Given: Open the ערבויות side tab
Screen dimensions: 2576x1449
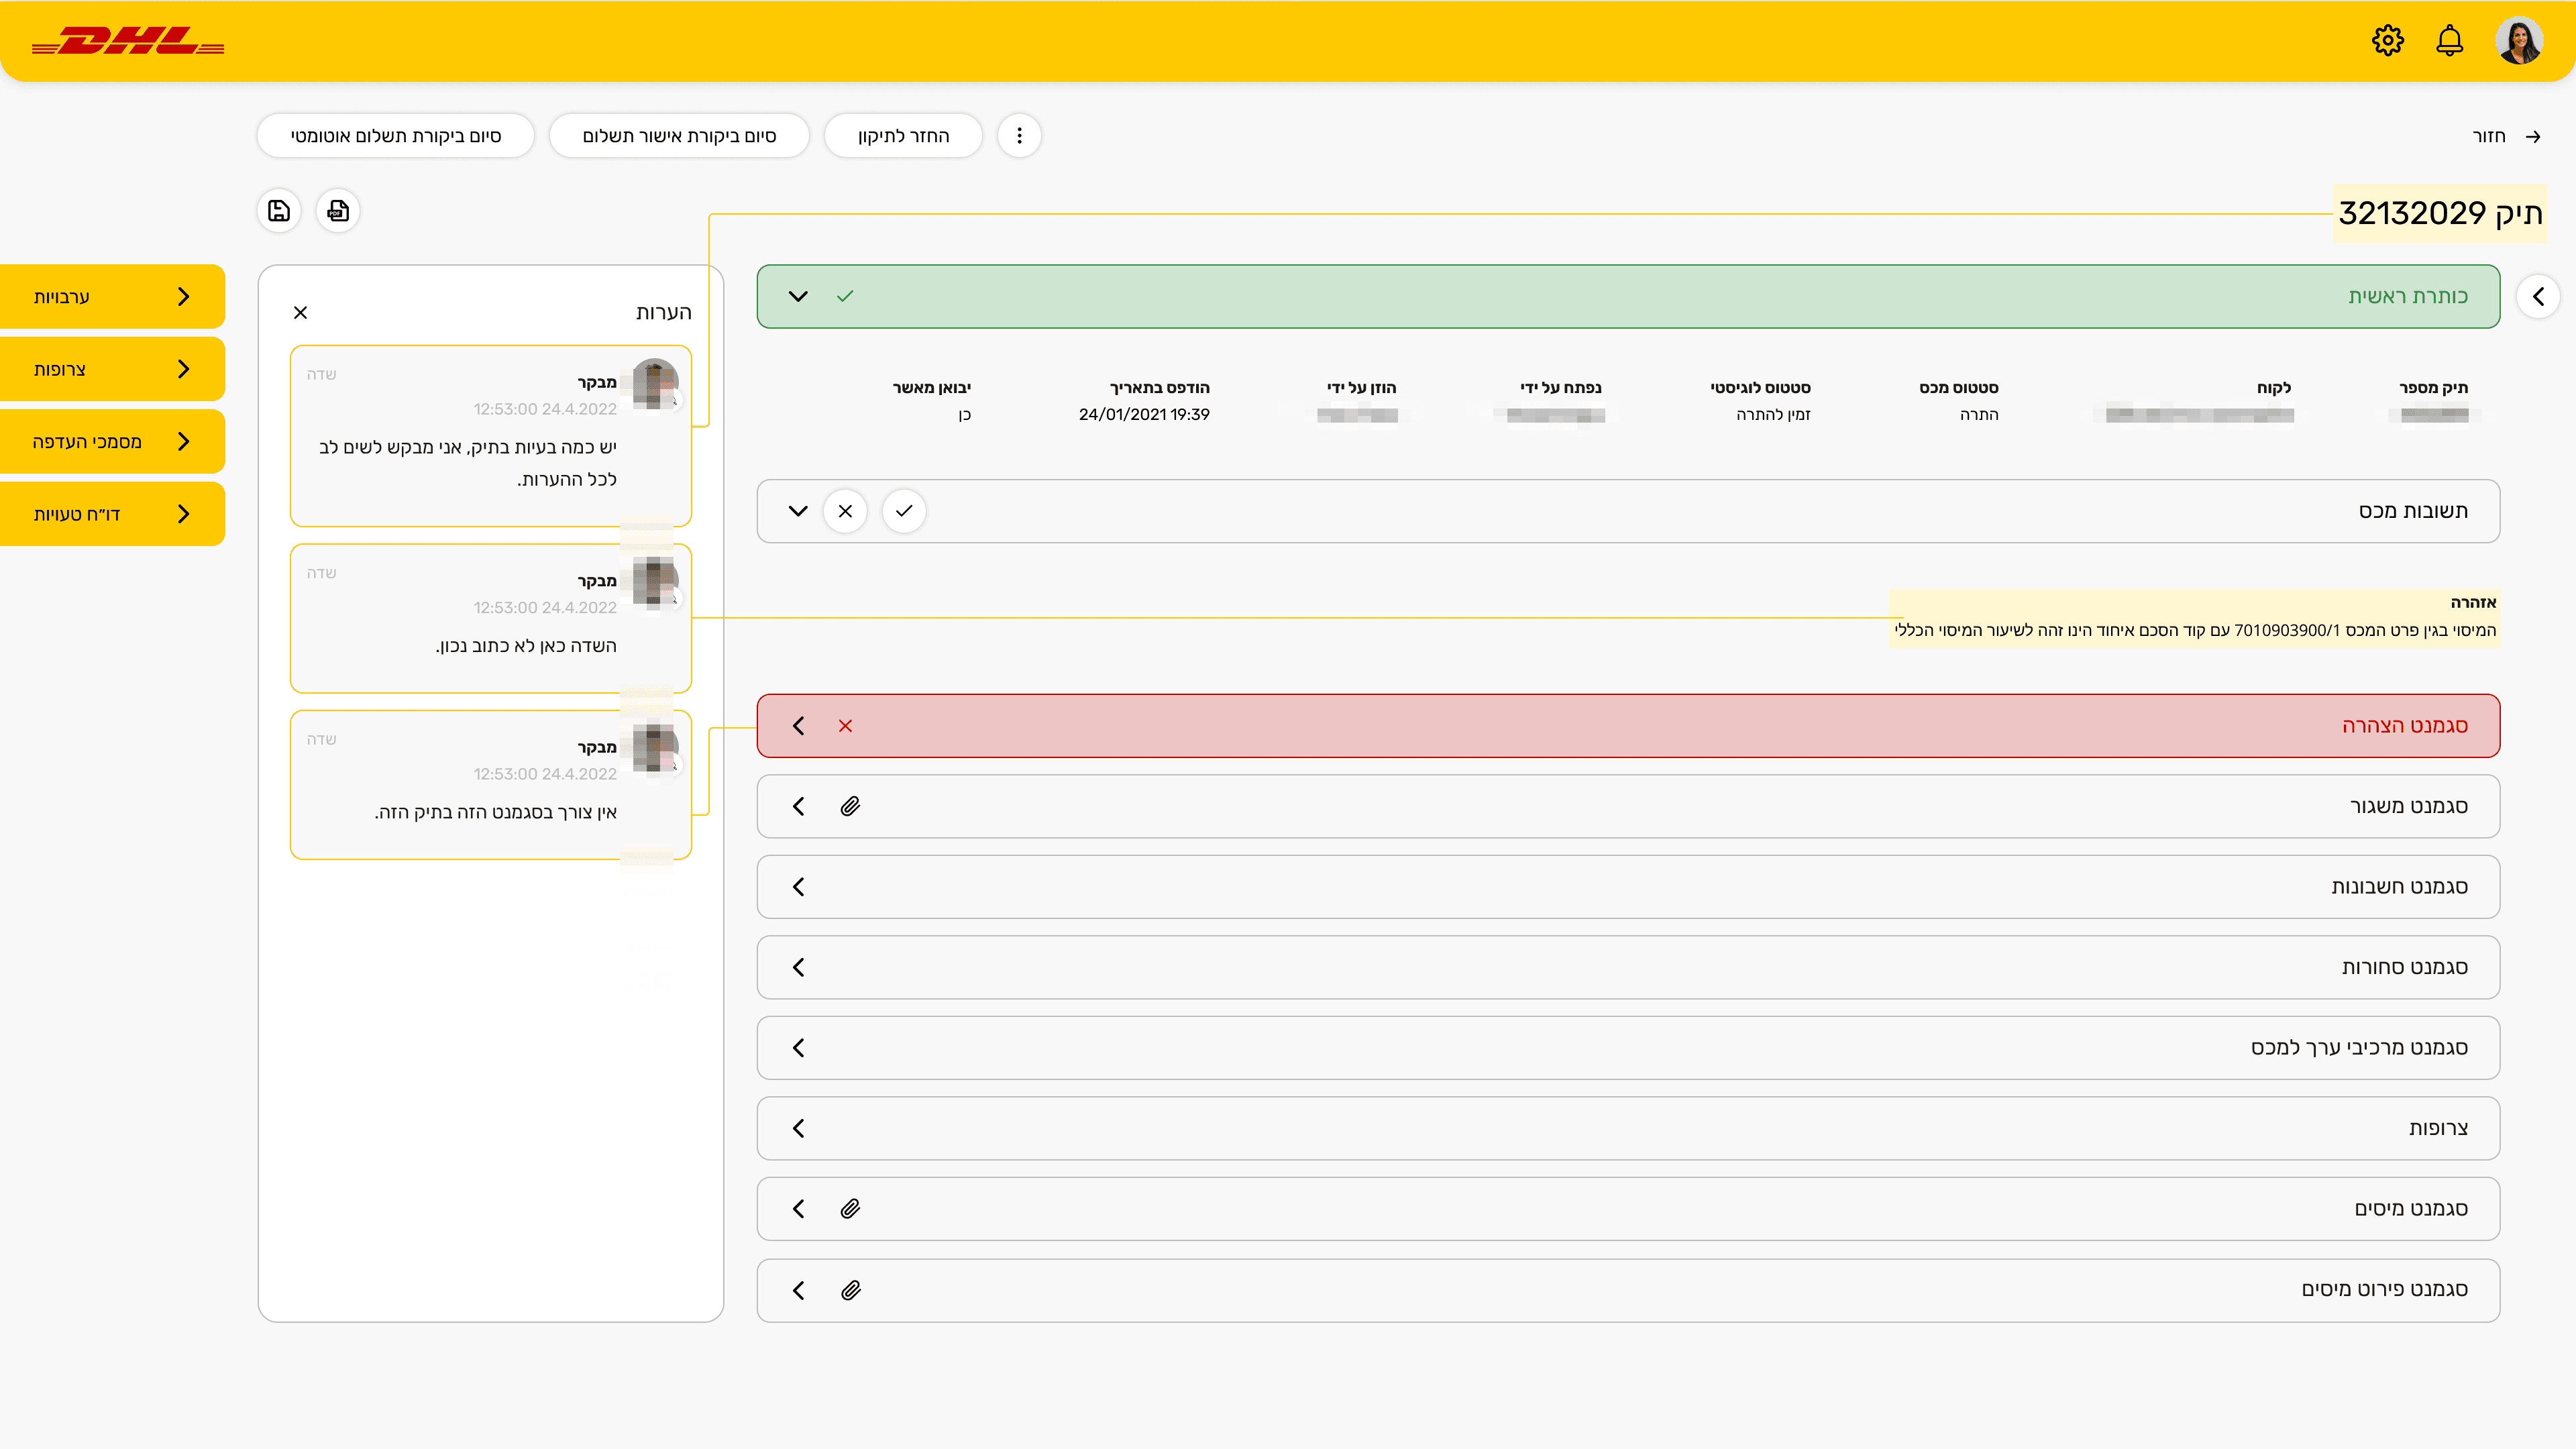Looking at the screenshot, I should tap(112, 296).
